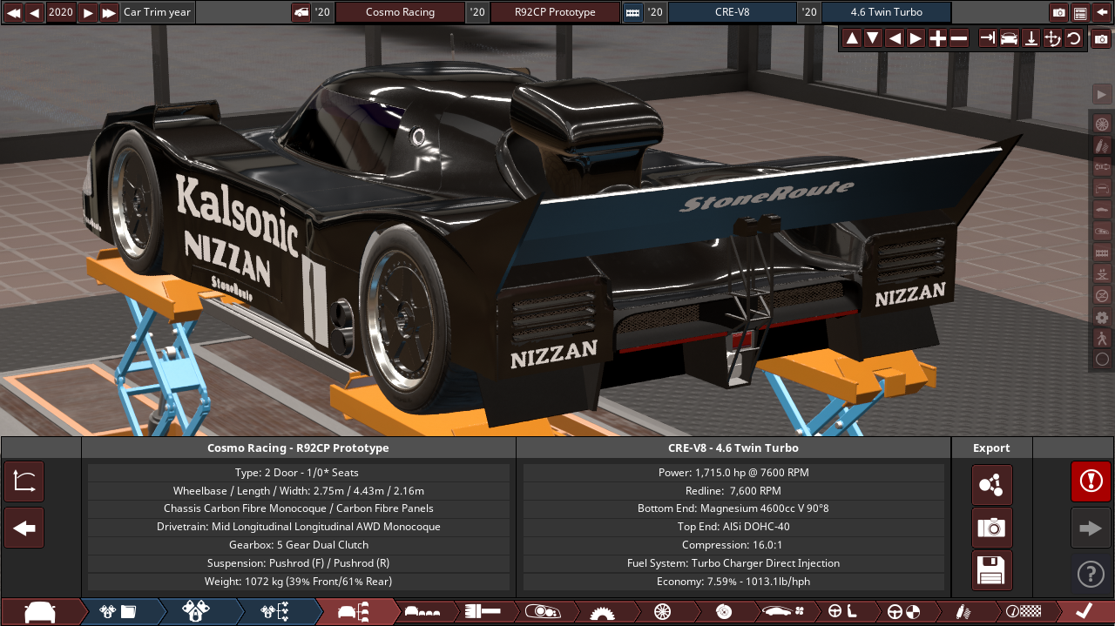1115x626 pixels.
Task: Zoom in with the plus button
Action: 937,38
